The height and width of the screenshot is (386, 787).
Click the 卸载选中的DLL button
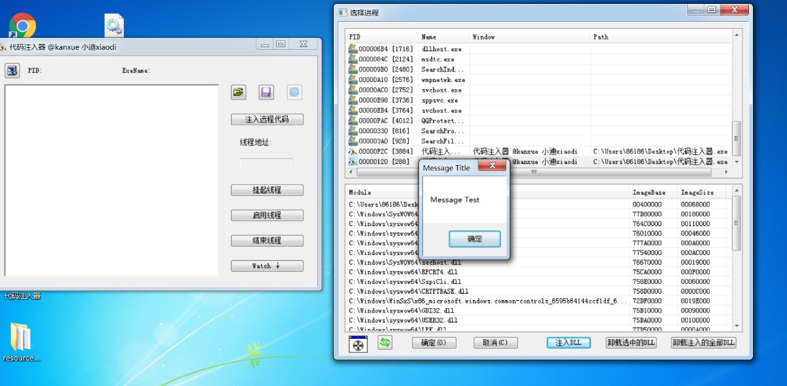631,343
